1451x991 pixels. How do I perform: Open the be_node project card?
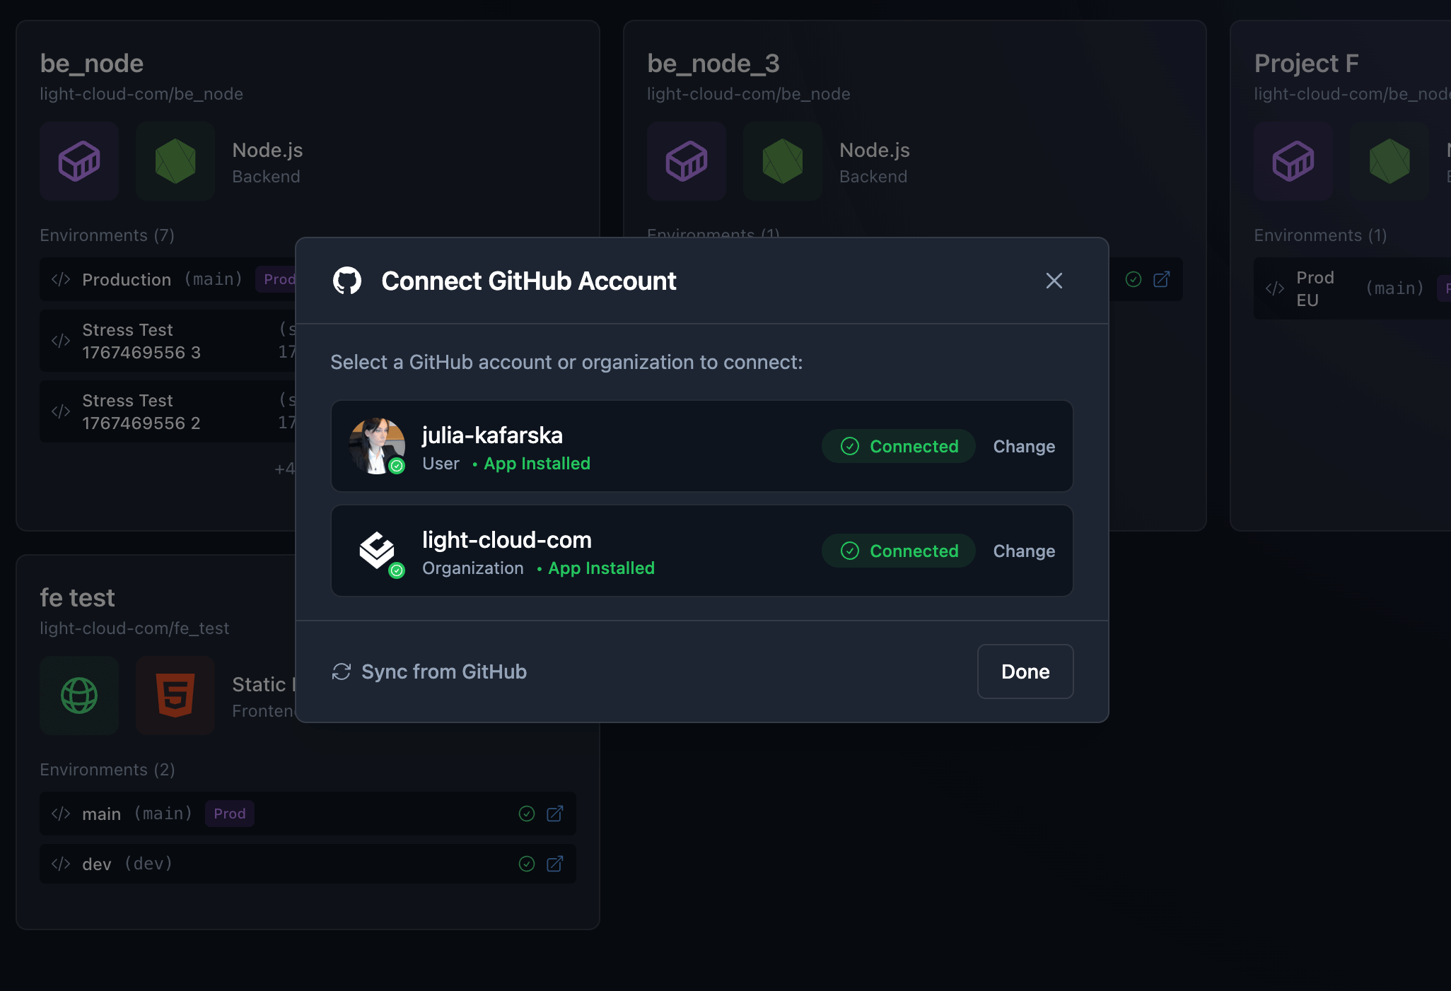coord(92,63)
